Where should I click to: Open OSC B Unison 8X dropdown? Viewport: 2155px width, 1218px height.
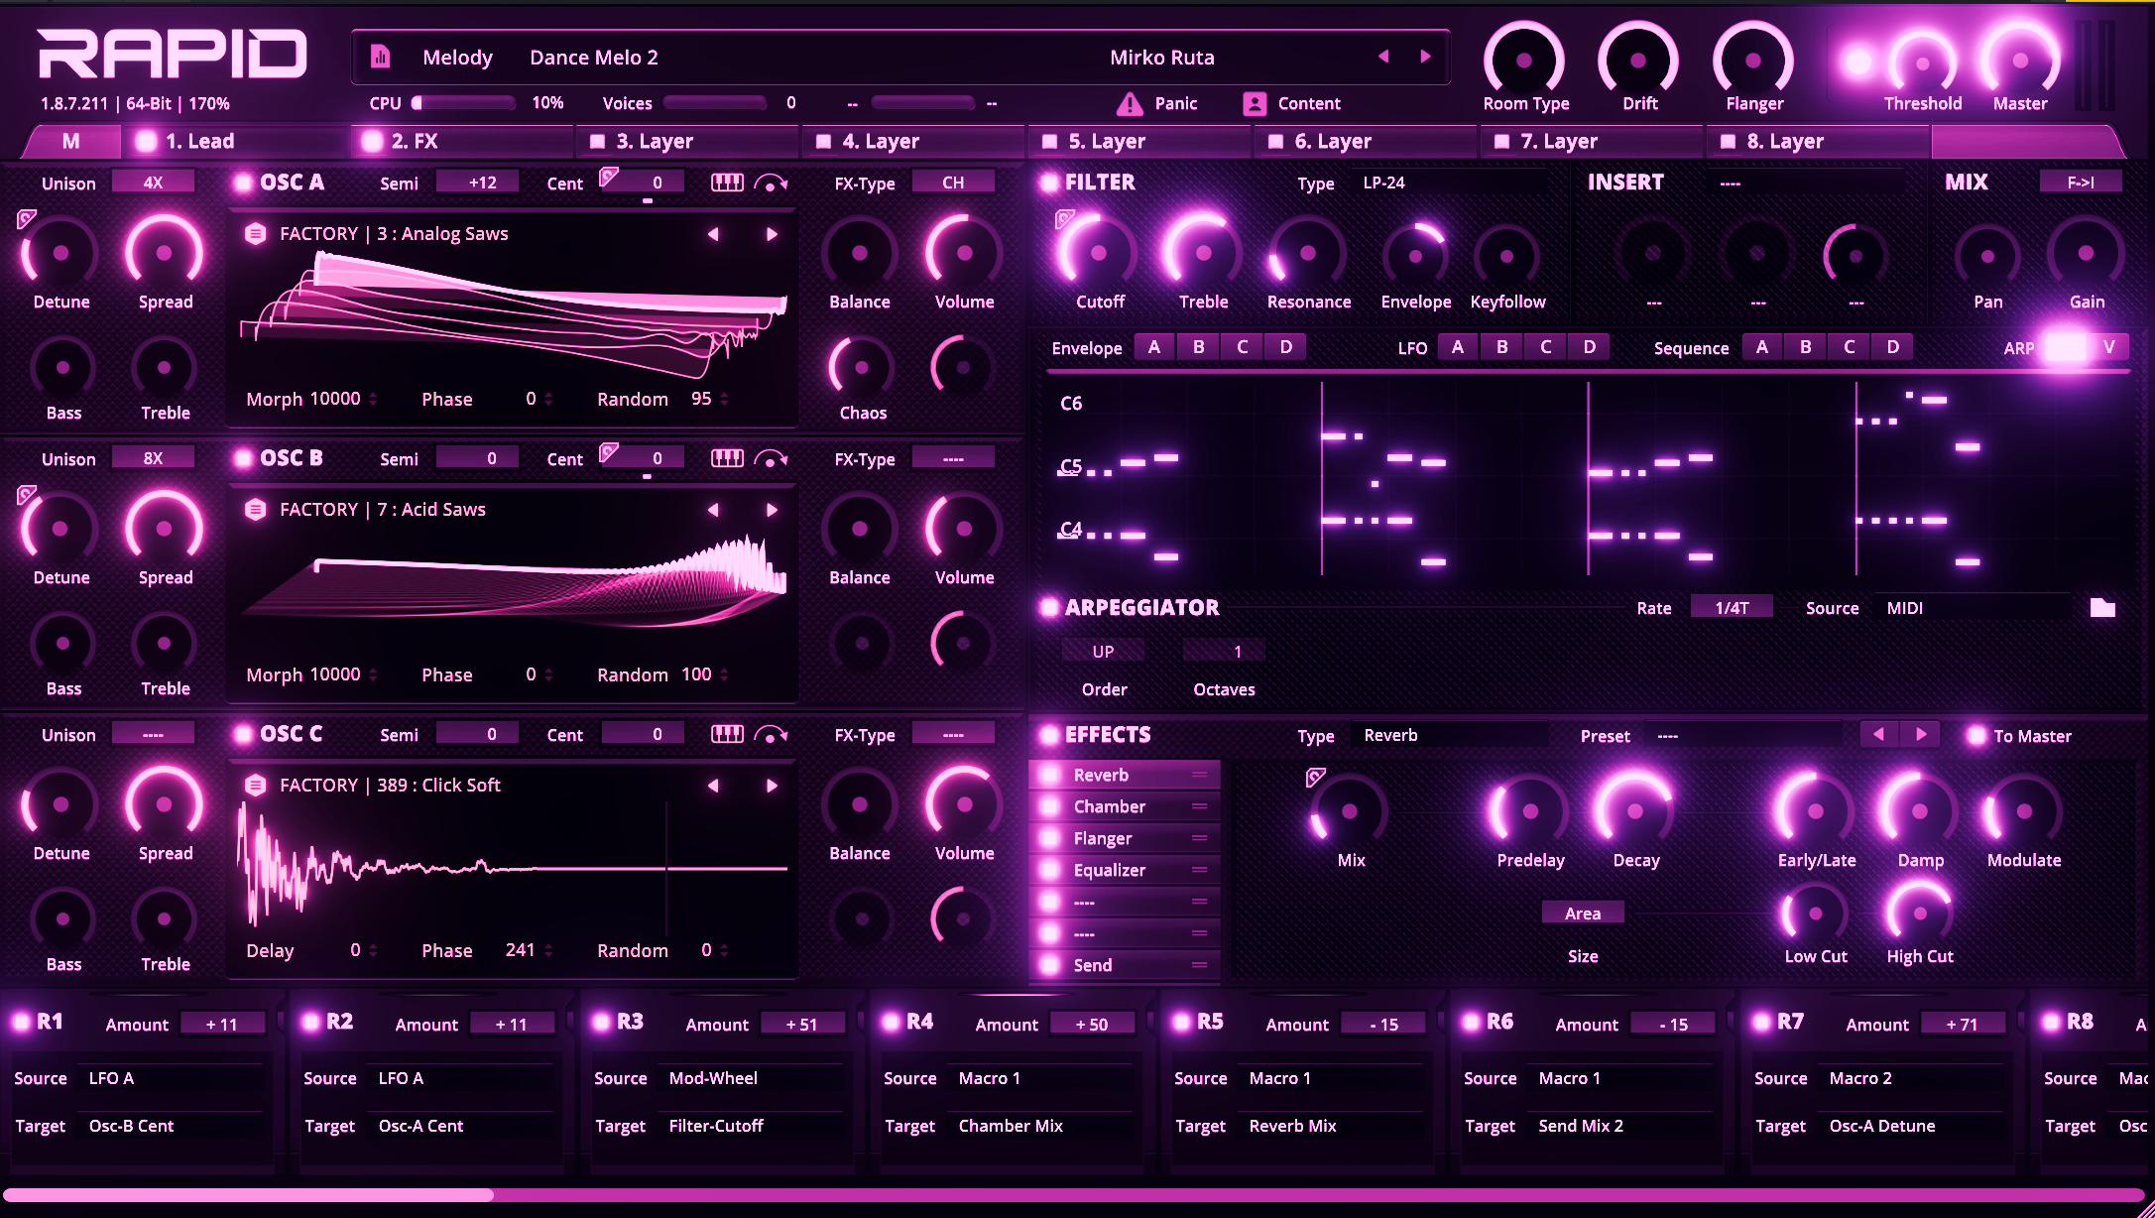point(153,458)
